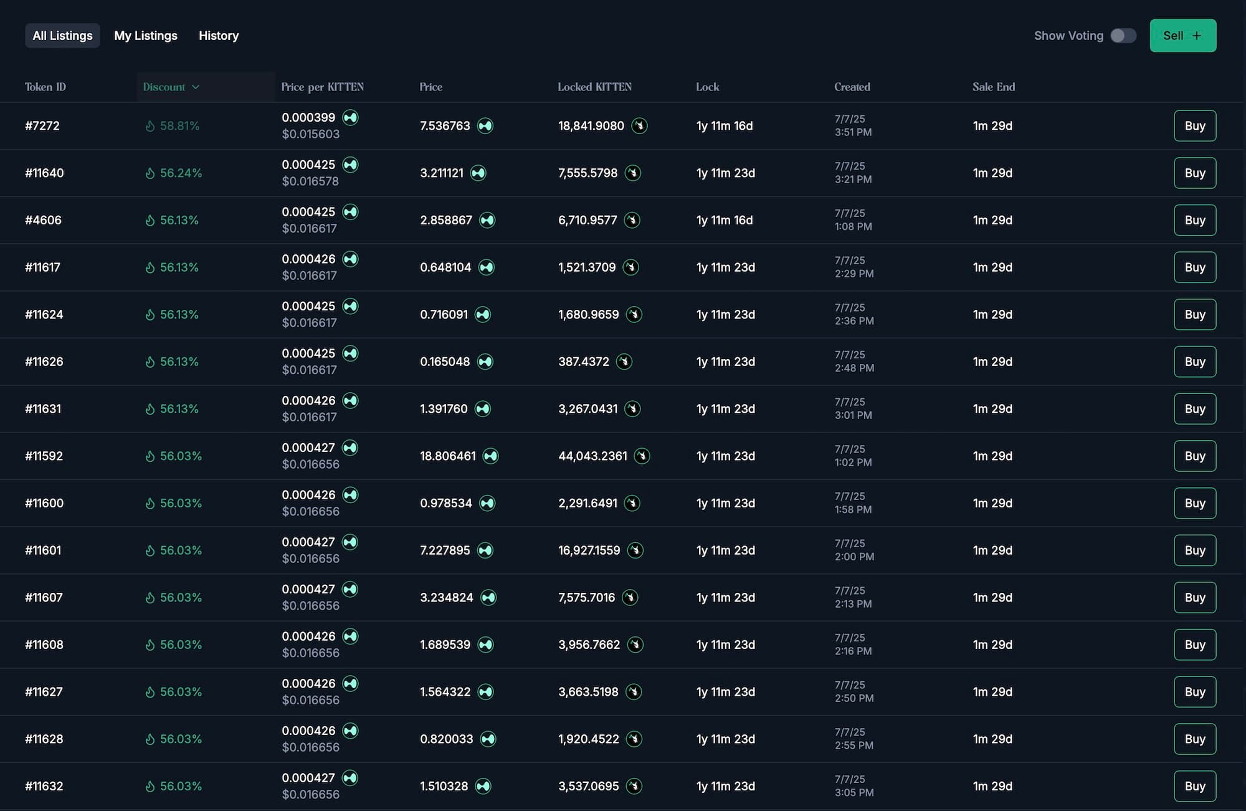Click the token icon next to price 7.536763
Screen dimensions: 1246x811
click(485, 126)
